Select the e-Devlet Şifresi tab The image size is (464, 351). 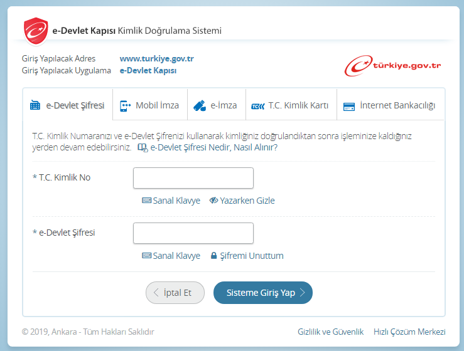(67, 105)
